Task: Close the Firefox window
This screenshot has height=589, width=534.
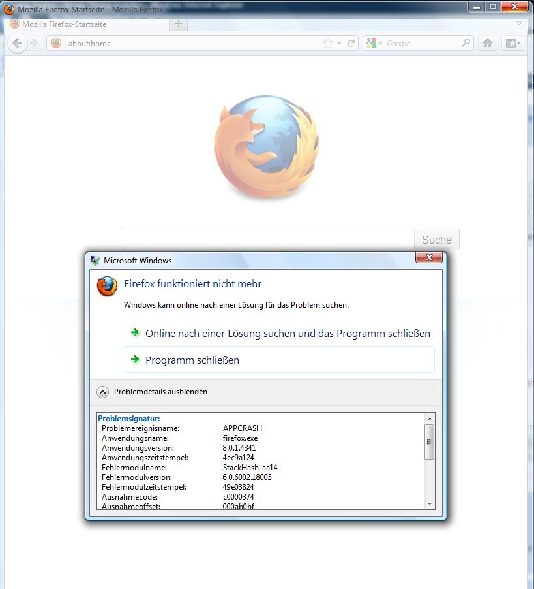Action: click(514, 7)
